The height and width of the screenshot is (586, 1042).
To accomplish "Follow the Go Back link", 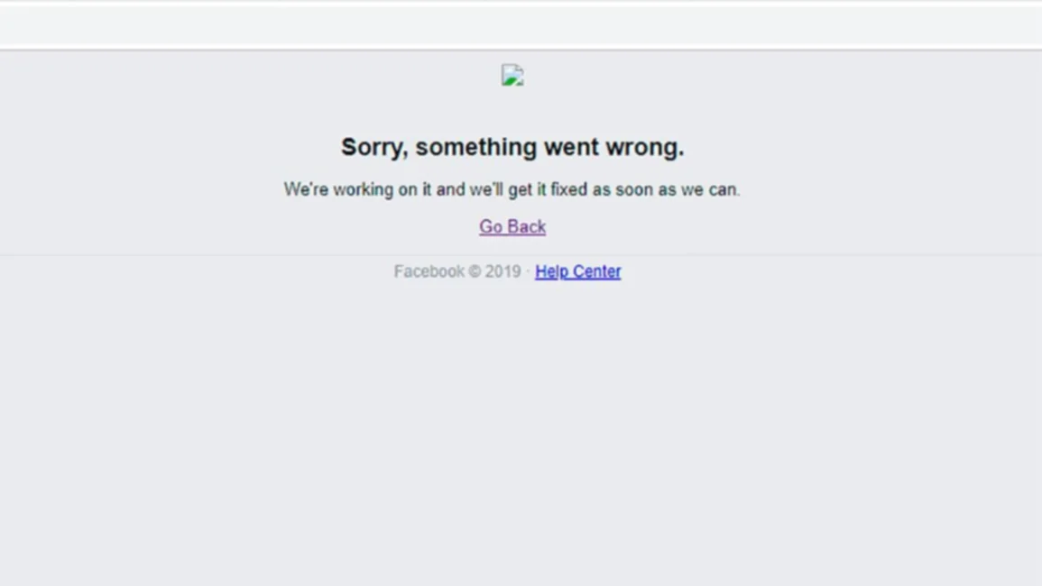I will (512, 226).
